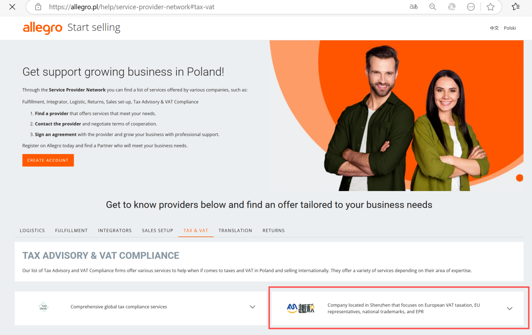Viewport: 532px width, 335px height.
Task: Click the tax desk logo
Action: pos(44,307)
